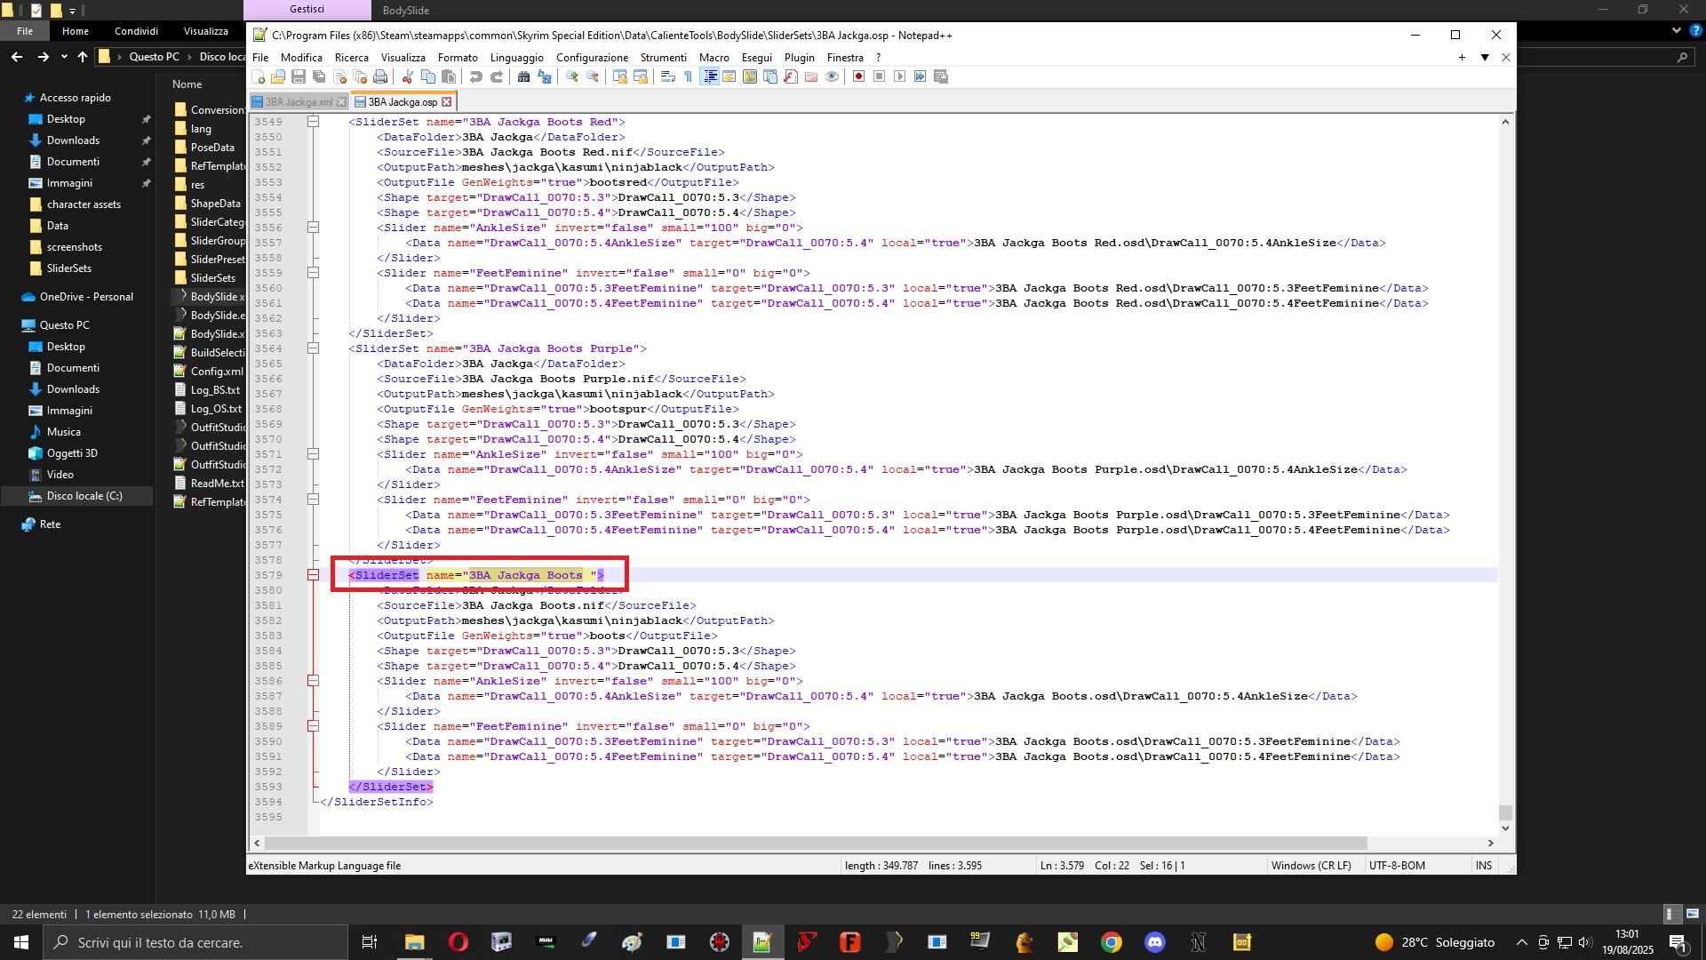Open Find with the binoculars icon
Screen dimensions: 1706x960
coord(523,76)
